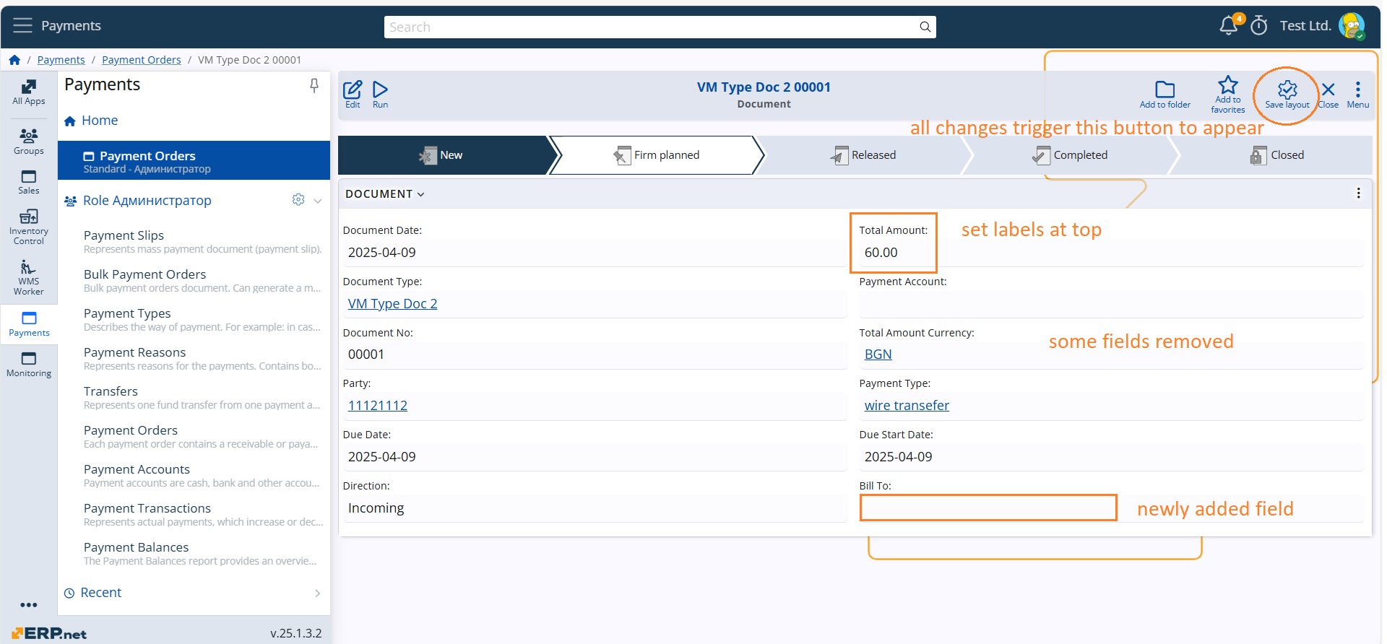Screen dimensions: 1387x644
Task: Open Payment Transactions
Action: tap(202, 515)
